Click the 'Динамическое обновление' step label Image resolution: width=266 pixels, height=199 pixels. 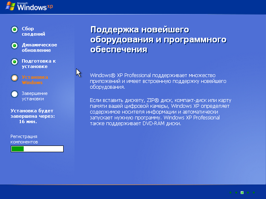click(39, 48)
